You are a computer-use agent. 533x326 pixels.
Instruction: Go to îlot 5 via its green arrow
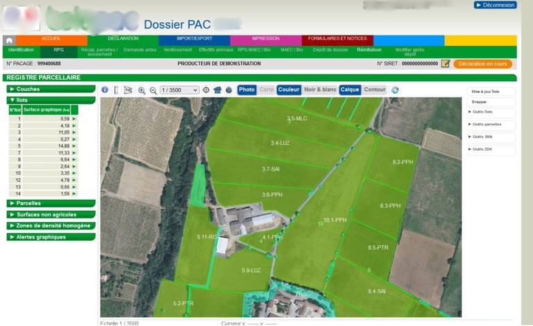pos(74,146)
